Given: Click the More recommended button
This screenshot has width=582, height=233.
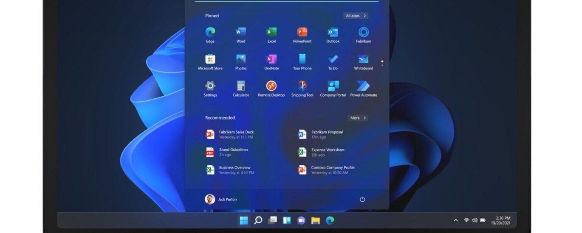Looking at the screenshot, I should (x=358, y=118).
